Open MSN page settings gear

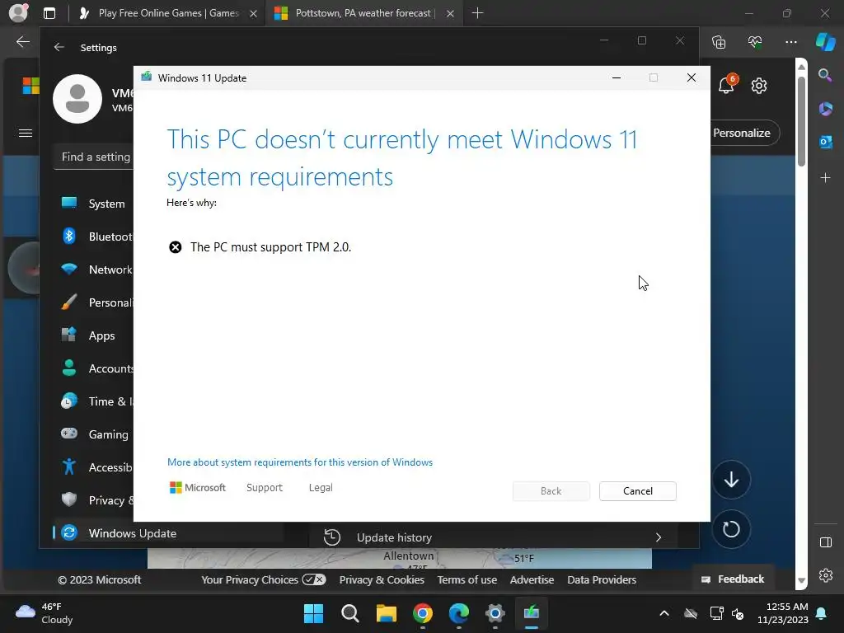(759, 86)
